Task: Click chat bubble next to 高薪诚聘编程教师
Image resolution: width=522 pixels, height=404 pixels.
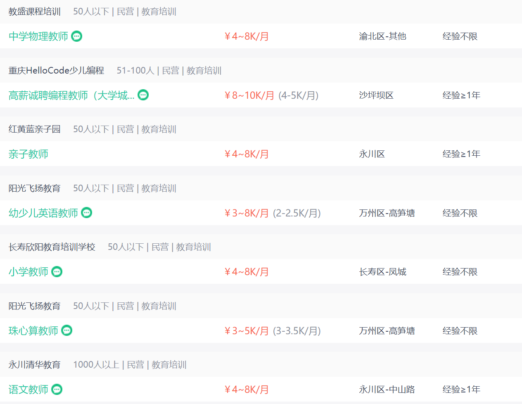Action: pos(143,95)
